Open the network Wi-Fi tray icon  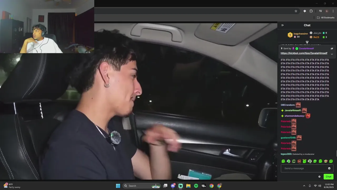(315, 186)
